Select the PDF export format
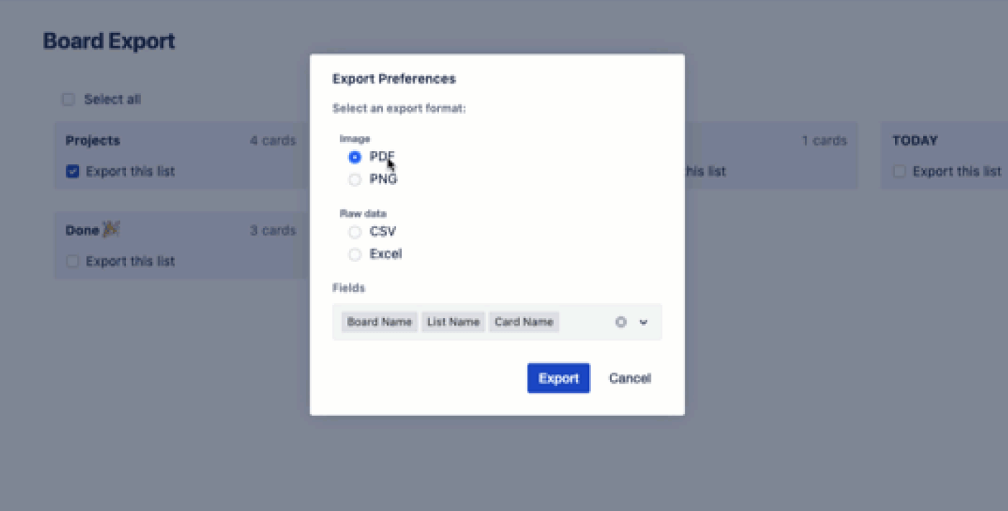Screen dimensions: 1008x511 pos(354,156)
